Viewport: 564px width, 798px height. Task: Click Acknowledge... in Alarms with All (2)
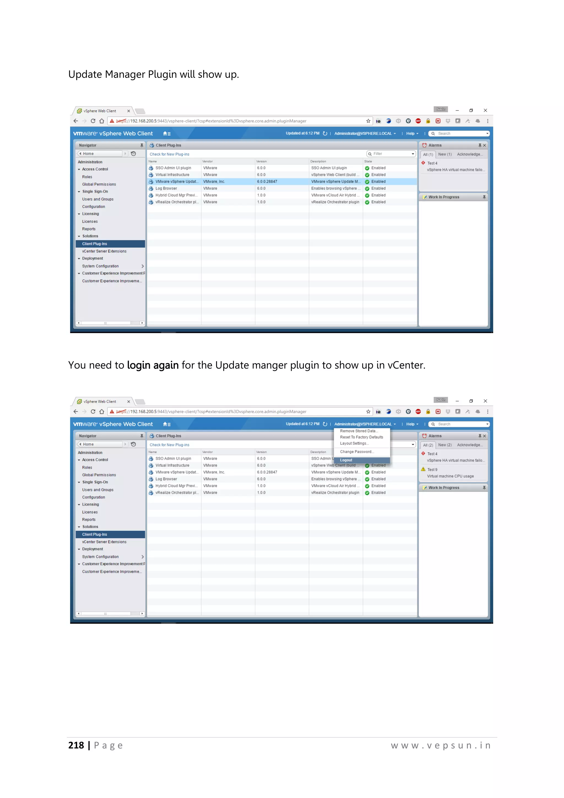[470, 444]
